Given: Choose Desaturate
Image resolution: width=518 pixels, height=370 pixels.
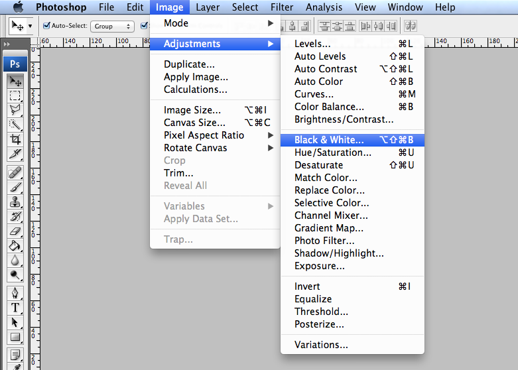Looking at the screenshot, I should point(352,165).
